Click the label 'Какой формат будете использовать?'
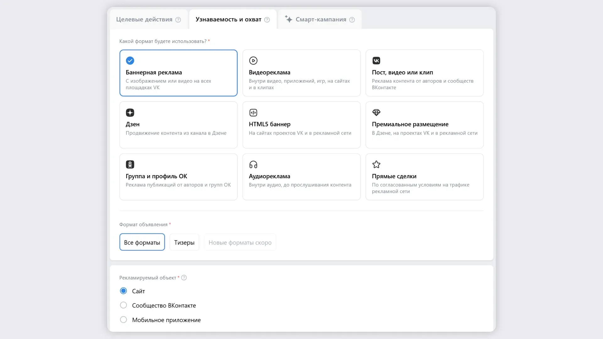Viewport: 603px width, 339px height. click(163, 41)
